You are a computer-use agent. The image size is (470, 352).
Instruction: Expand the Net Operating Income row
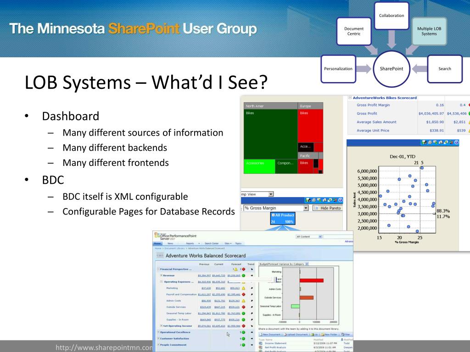point(161,326)
